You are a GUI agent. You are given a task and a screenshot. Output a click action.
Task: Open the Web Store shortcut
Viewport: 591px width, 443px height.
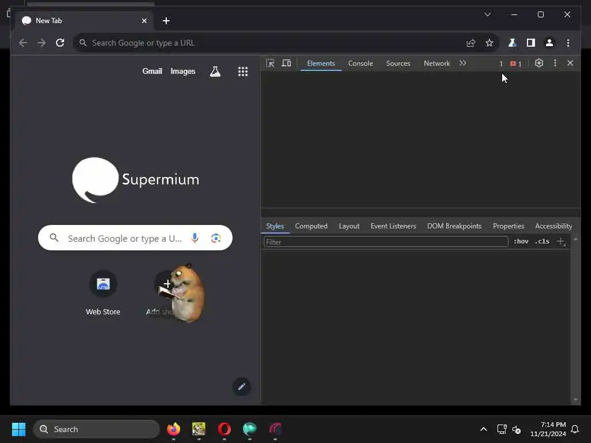tap(103, 292)
